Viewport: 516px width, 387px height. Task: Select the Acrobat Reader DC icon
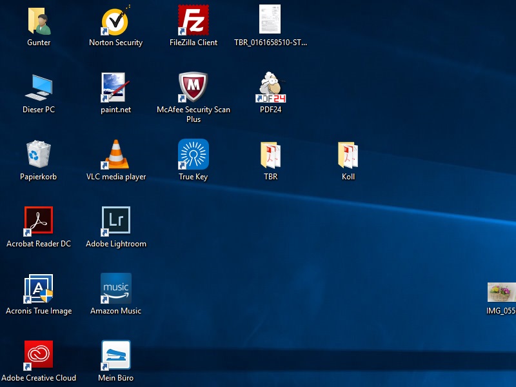point(39,221)
